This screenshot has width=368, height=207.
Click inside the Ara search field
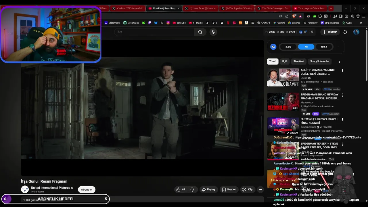point(154,32)
